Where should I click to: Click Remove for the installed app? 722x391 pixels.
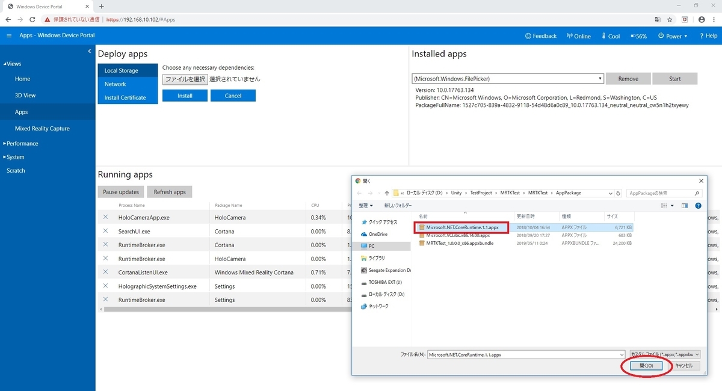(628, 79)
